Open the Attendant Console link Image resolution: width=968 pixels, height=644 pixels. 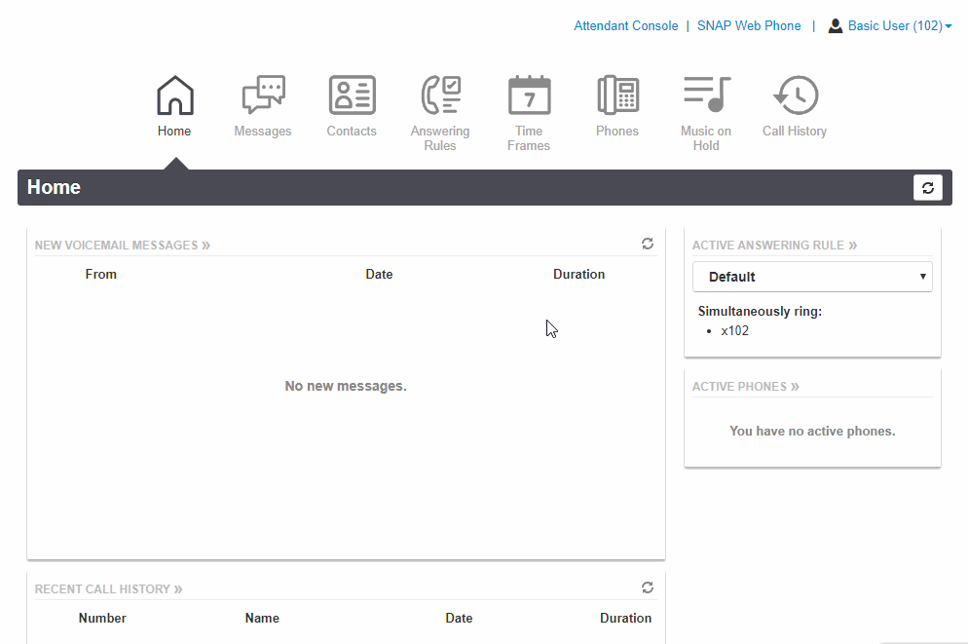click(x=625, y=26)
